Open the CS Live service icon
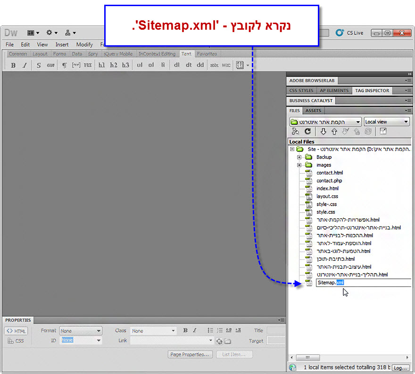 [x=340, y=33]
